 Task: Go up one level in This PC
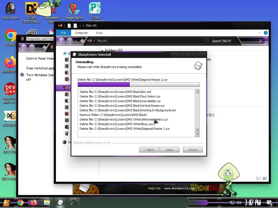tap(82, 41)
